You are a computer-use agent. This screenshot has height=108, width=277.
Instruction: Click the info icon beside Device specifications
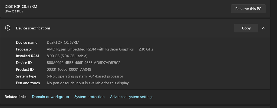click(x=8, y=28)
